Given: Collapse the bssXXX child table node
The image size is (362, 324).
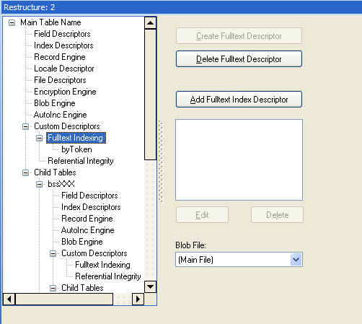Looking at the screenshot, I should (39, 185).
